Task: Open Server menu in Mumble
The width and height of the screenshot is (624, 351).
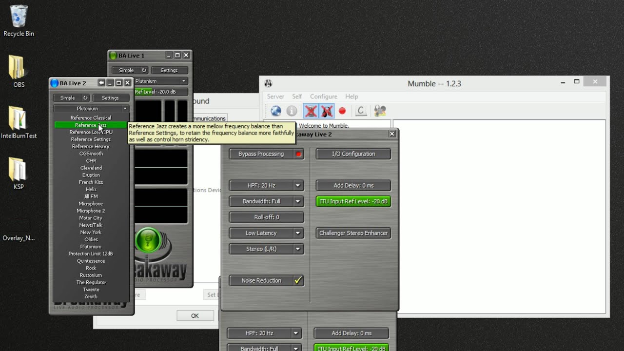Action: tap(275, 97)
